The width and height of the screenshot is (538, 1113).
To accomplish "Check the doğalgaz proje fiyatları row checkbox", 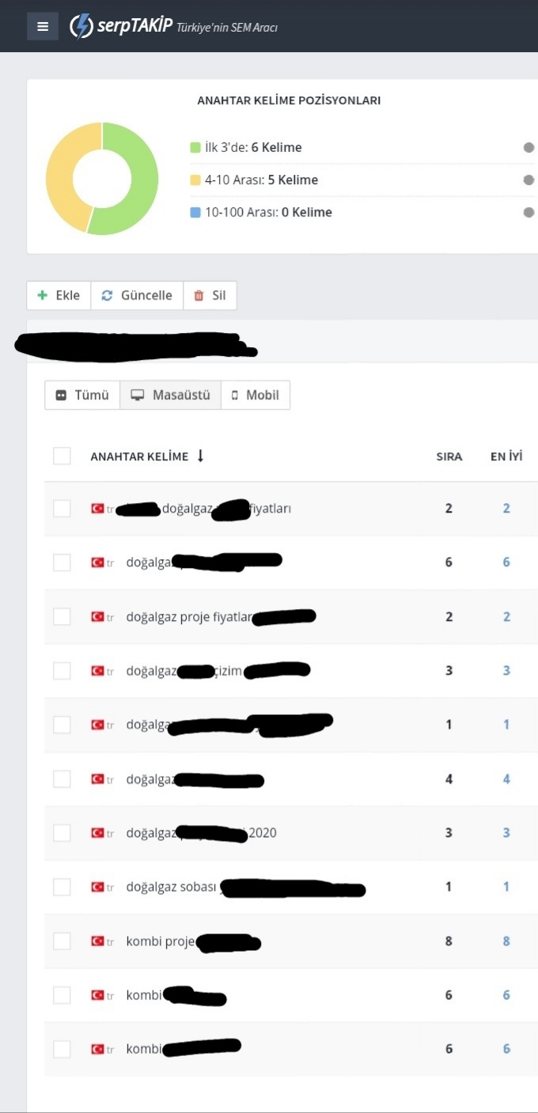I will pos(62,616).
